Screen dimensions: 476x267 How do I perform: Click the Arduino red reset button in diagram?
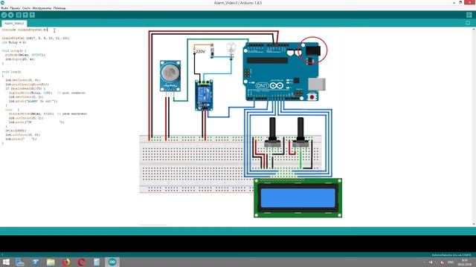pyautogui.click(x=312, y=97)
